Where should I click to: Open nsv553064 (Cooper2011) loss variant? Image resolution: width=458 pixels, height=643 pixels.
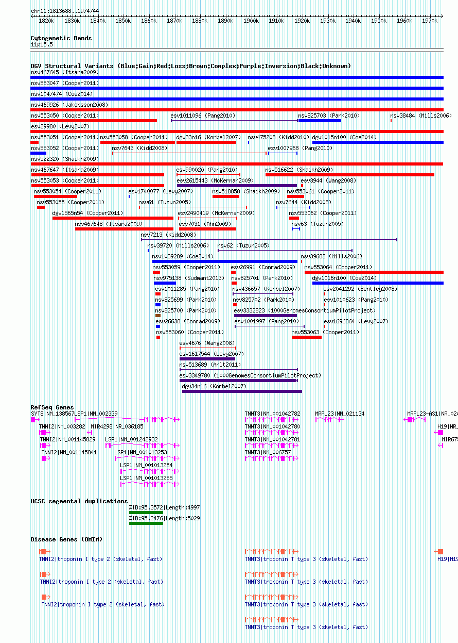coord(338,267)
